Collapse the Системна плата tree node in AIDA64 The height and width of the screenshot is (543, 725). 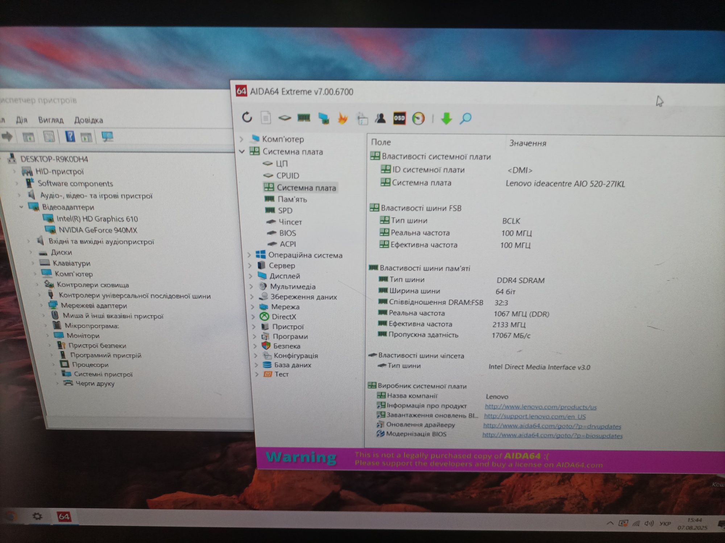click(x=242, y=151)
